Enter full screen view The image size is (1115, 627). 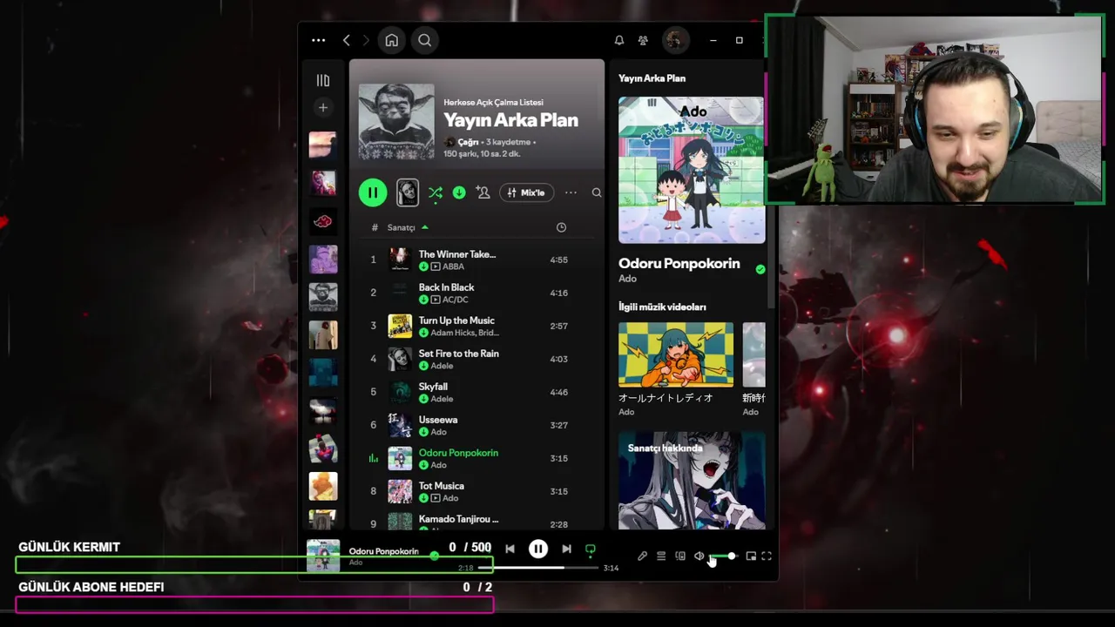click(x=767, y=556)
